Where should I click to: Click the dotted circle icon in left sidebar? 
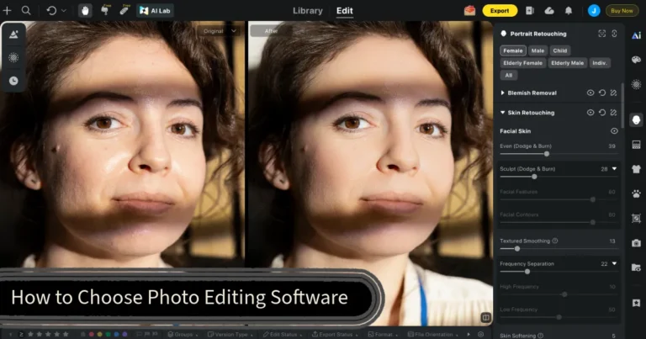(x=13, y=57)
